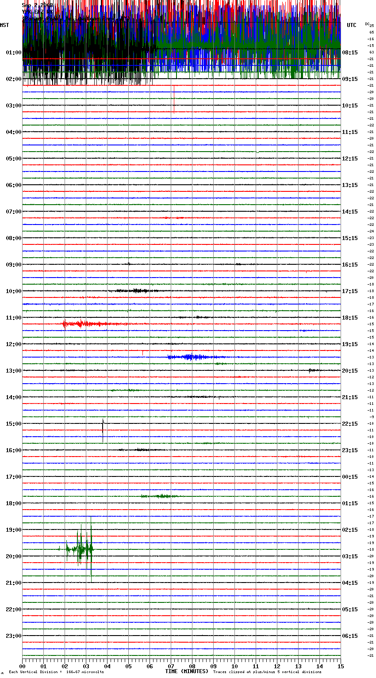Screen dimensions: 376x678
Task: Click the 20:15 UTC time label
Action: (350, 371)
